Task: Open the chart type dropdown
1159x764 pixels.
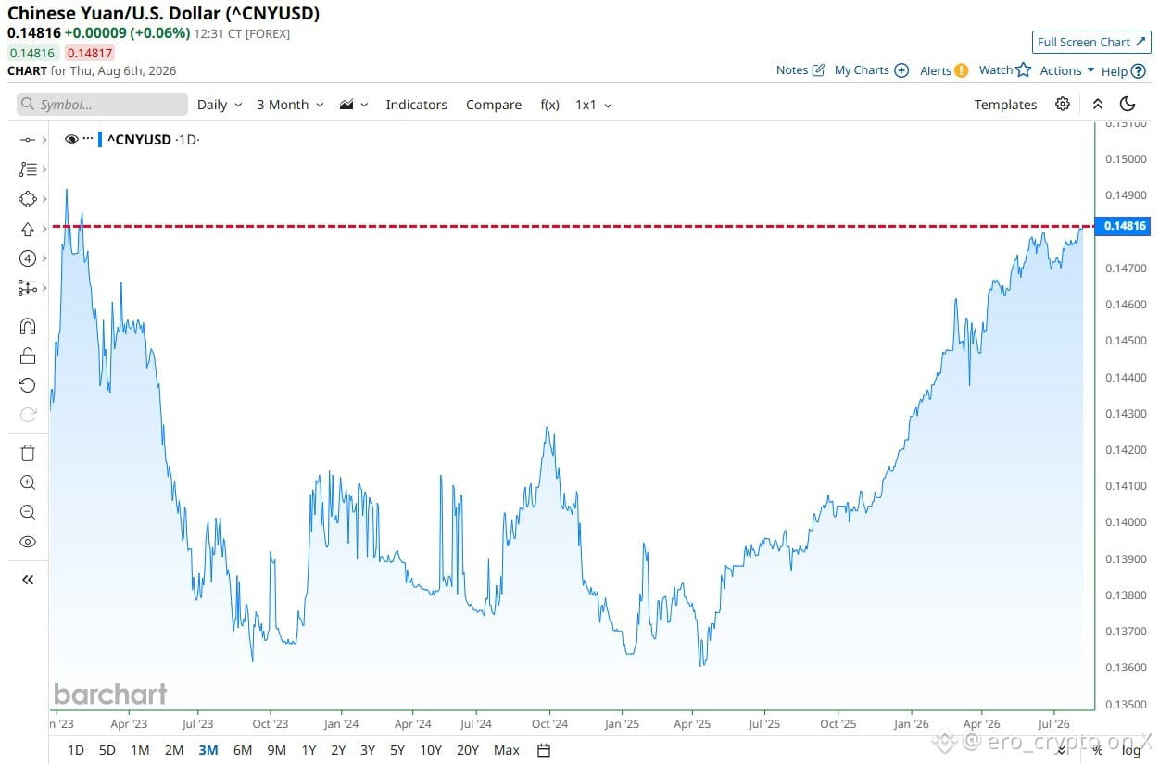Action: [354, 105]
